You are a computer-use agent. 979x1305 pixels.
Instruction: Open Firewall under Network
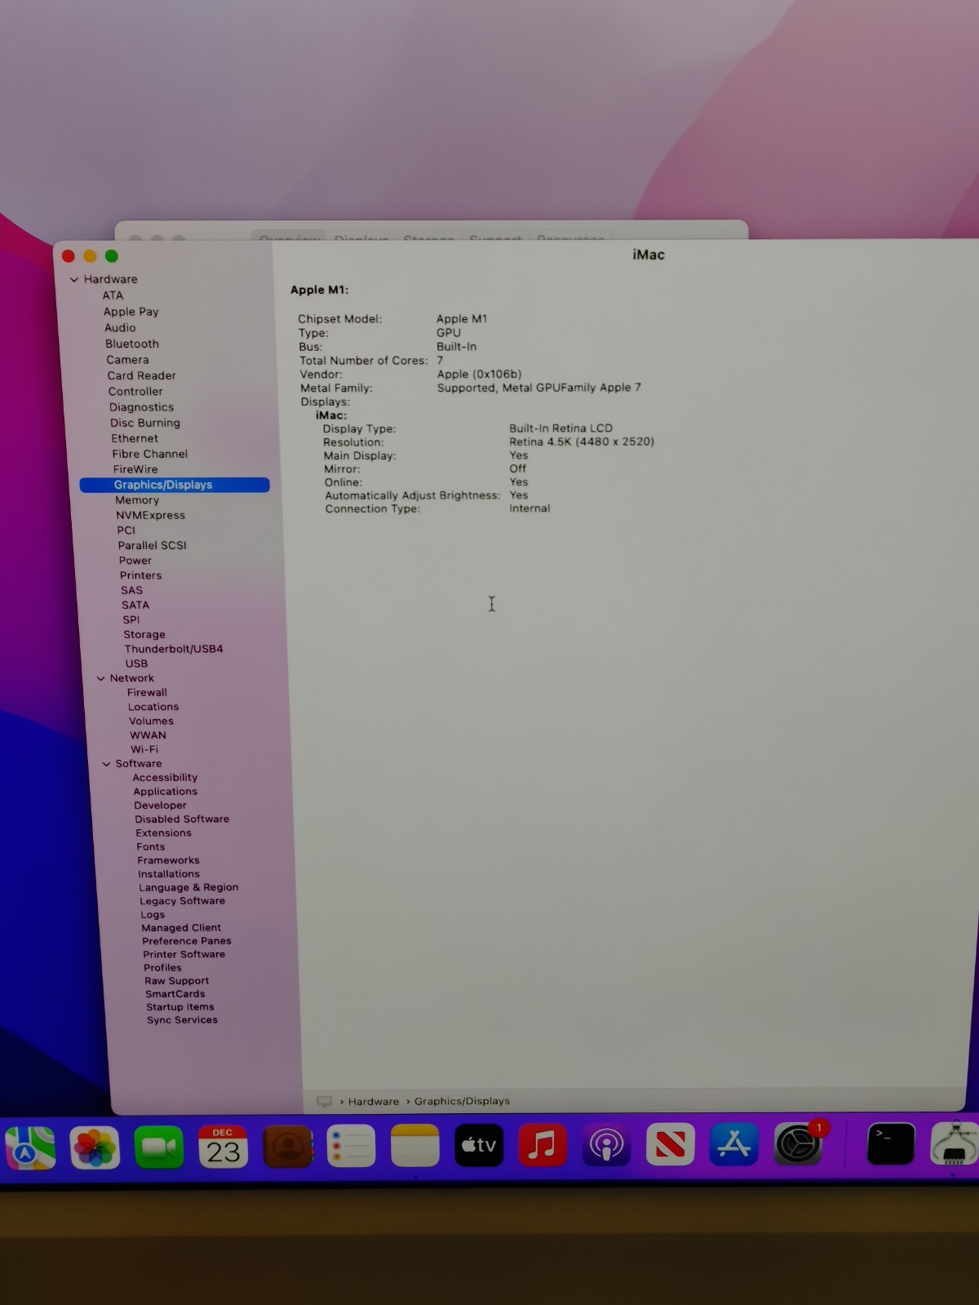(147, 692)
